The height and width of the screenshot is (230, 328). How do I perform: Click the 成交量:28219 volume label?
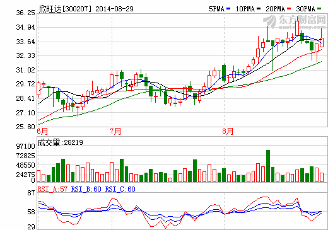(60, 142)
